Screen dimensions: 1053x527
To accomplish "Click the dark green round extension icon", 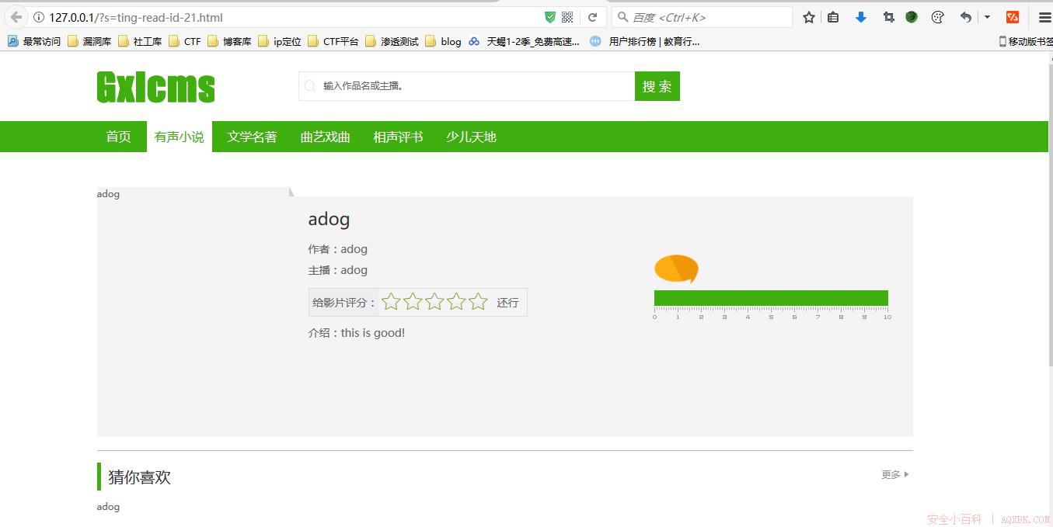I will (912, 17).
